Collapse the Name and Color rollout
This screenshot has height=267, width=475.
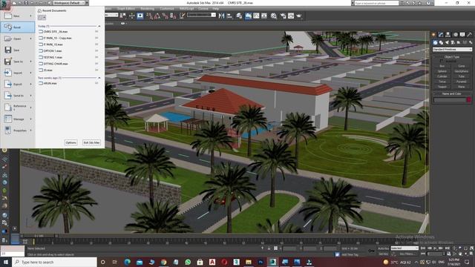(452, 94)
